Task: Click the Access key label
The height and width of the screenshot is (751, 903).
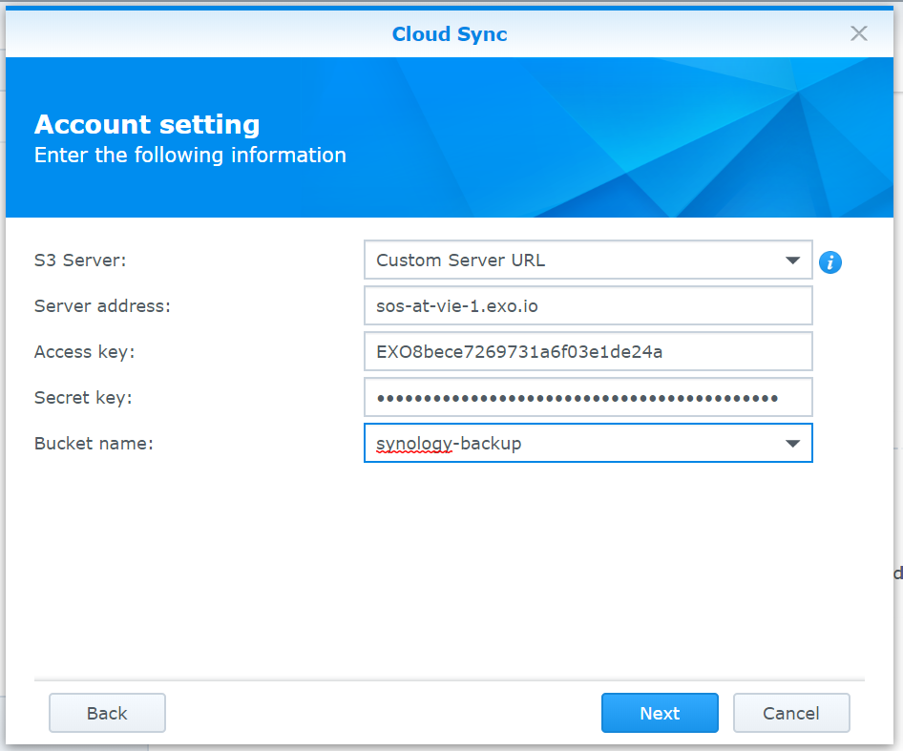Action: (85, 352)
